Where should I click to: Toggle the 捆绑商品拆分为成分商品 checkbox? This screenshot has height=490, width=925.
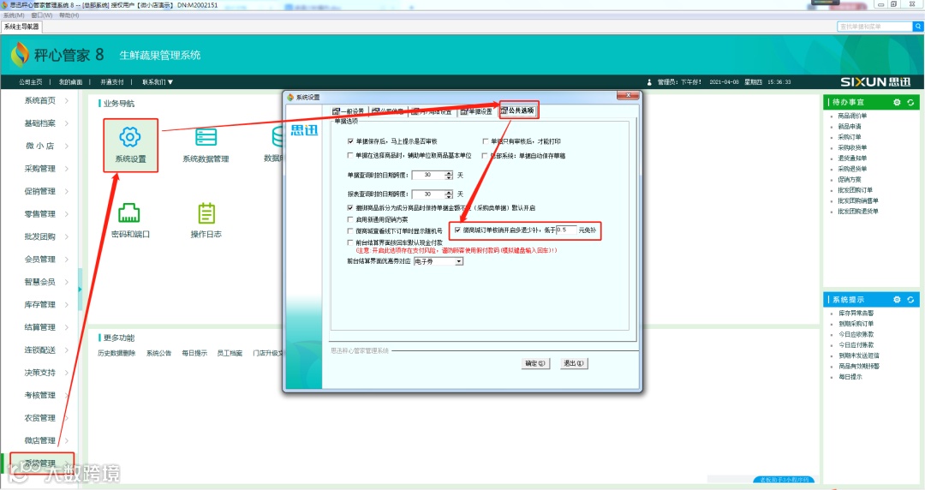(350, 208)
